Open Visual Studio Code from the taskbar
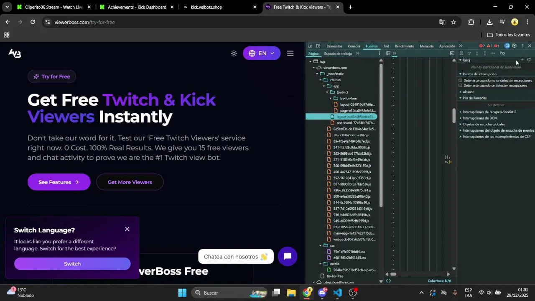Image resolution: width=535 pixels, height=301 pixels. pyautogui.click(x=338, y=293)
